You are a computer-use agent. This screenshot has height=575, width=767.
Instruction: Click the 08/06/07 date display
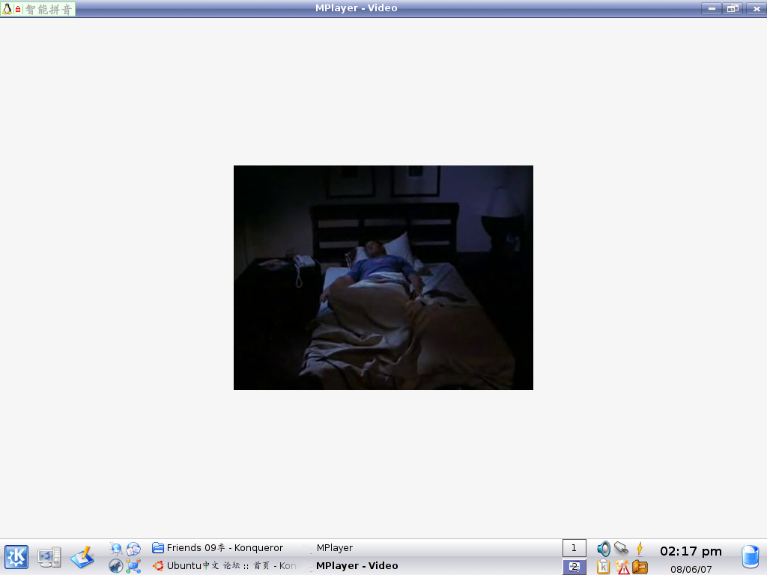point(691,569)
